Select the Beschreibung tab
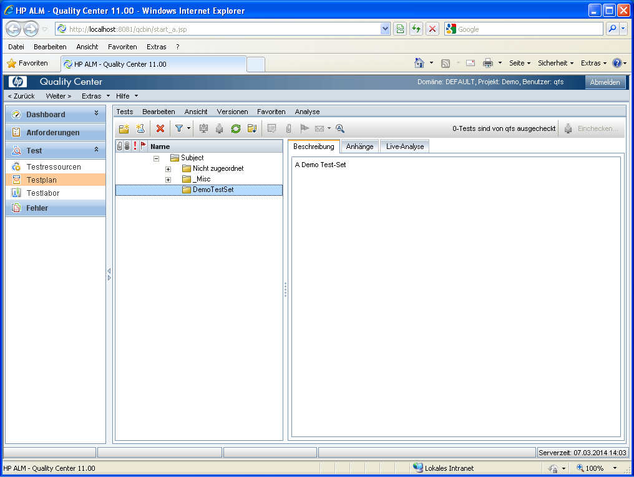 (x=314, y=146)
